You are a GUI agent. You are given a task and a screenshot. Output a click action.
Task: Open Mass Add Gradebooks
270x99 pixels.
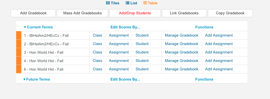(x=82, y=13)
